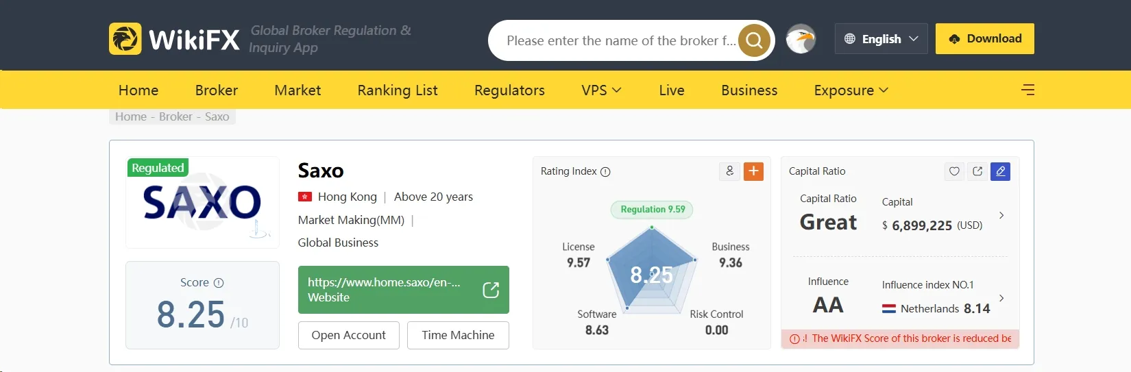Screen dimensions: 1131x372
Task: Click the Download cloud icon
Action: tap(954, 39)
